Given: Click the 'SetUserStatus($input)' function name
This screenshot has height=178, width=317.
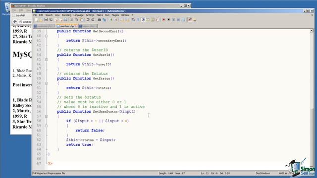Looking at the screenshot, I should click(x=114, y=111).
